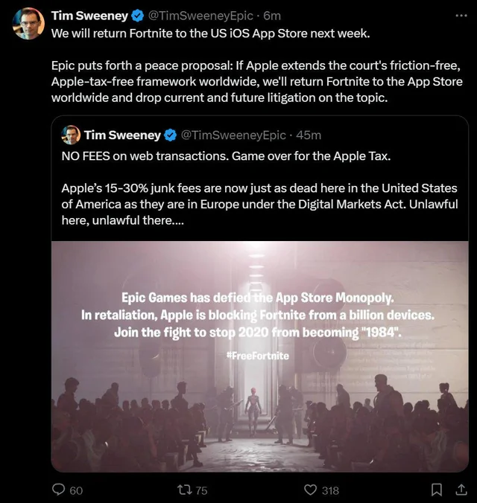Open the 6m timestamp link
The height and width of the screenshot is (503, 477).
(272, 16)
